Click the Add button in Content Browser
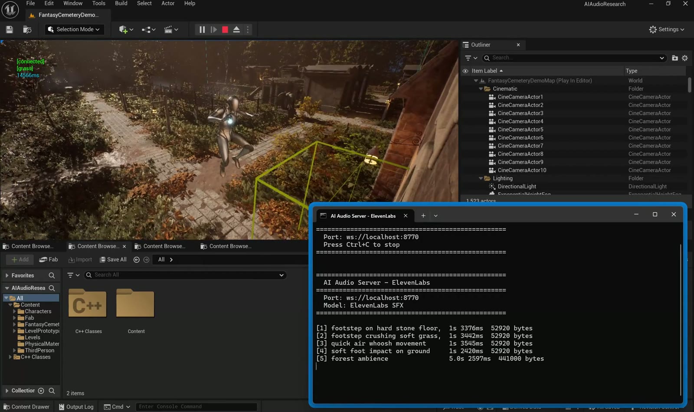Image resolution: width=694 pixels, height=412 pixels. pos(20,259)
